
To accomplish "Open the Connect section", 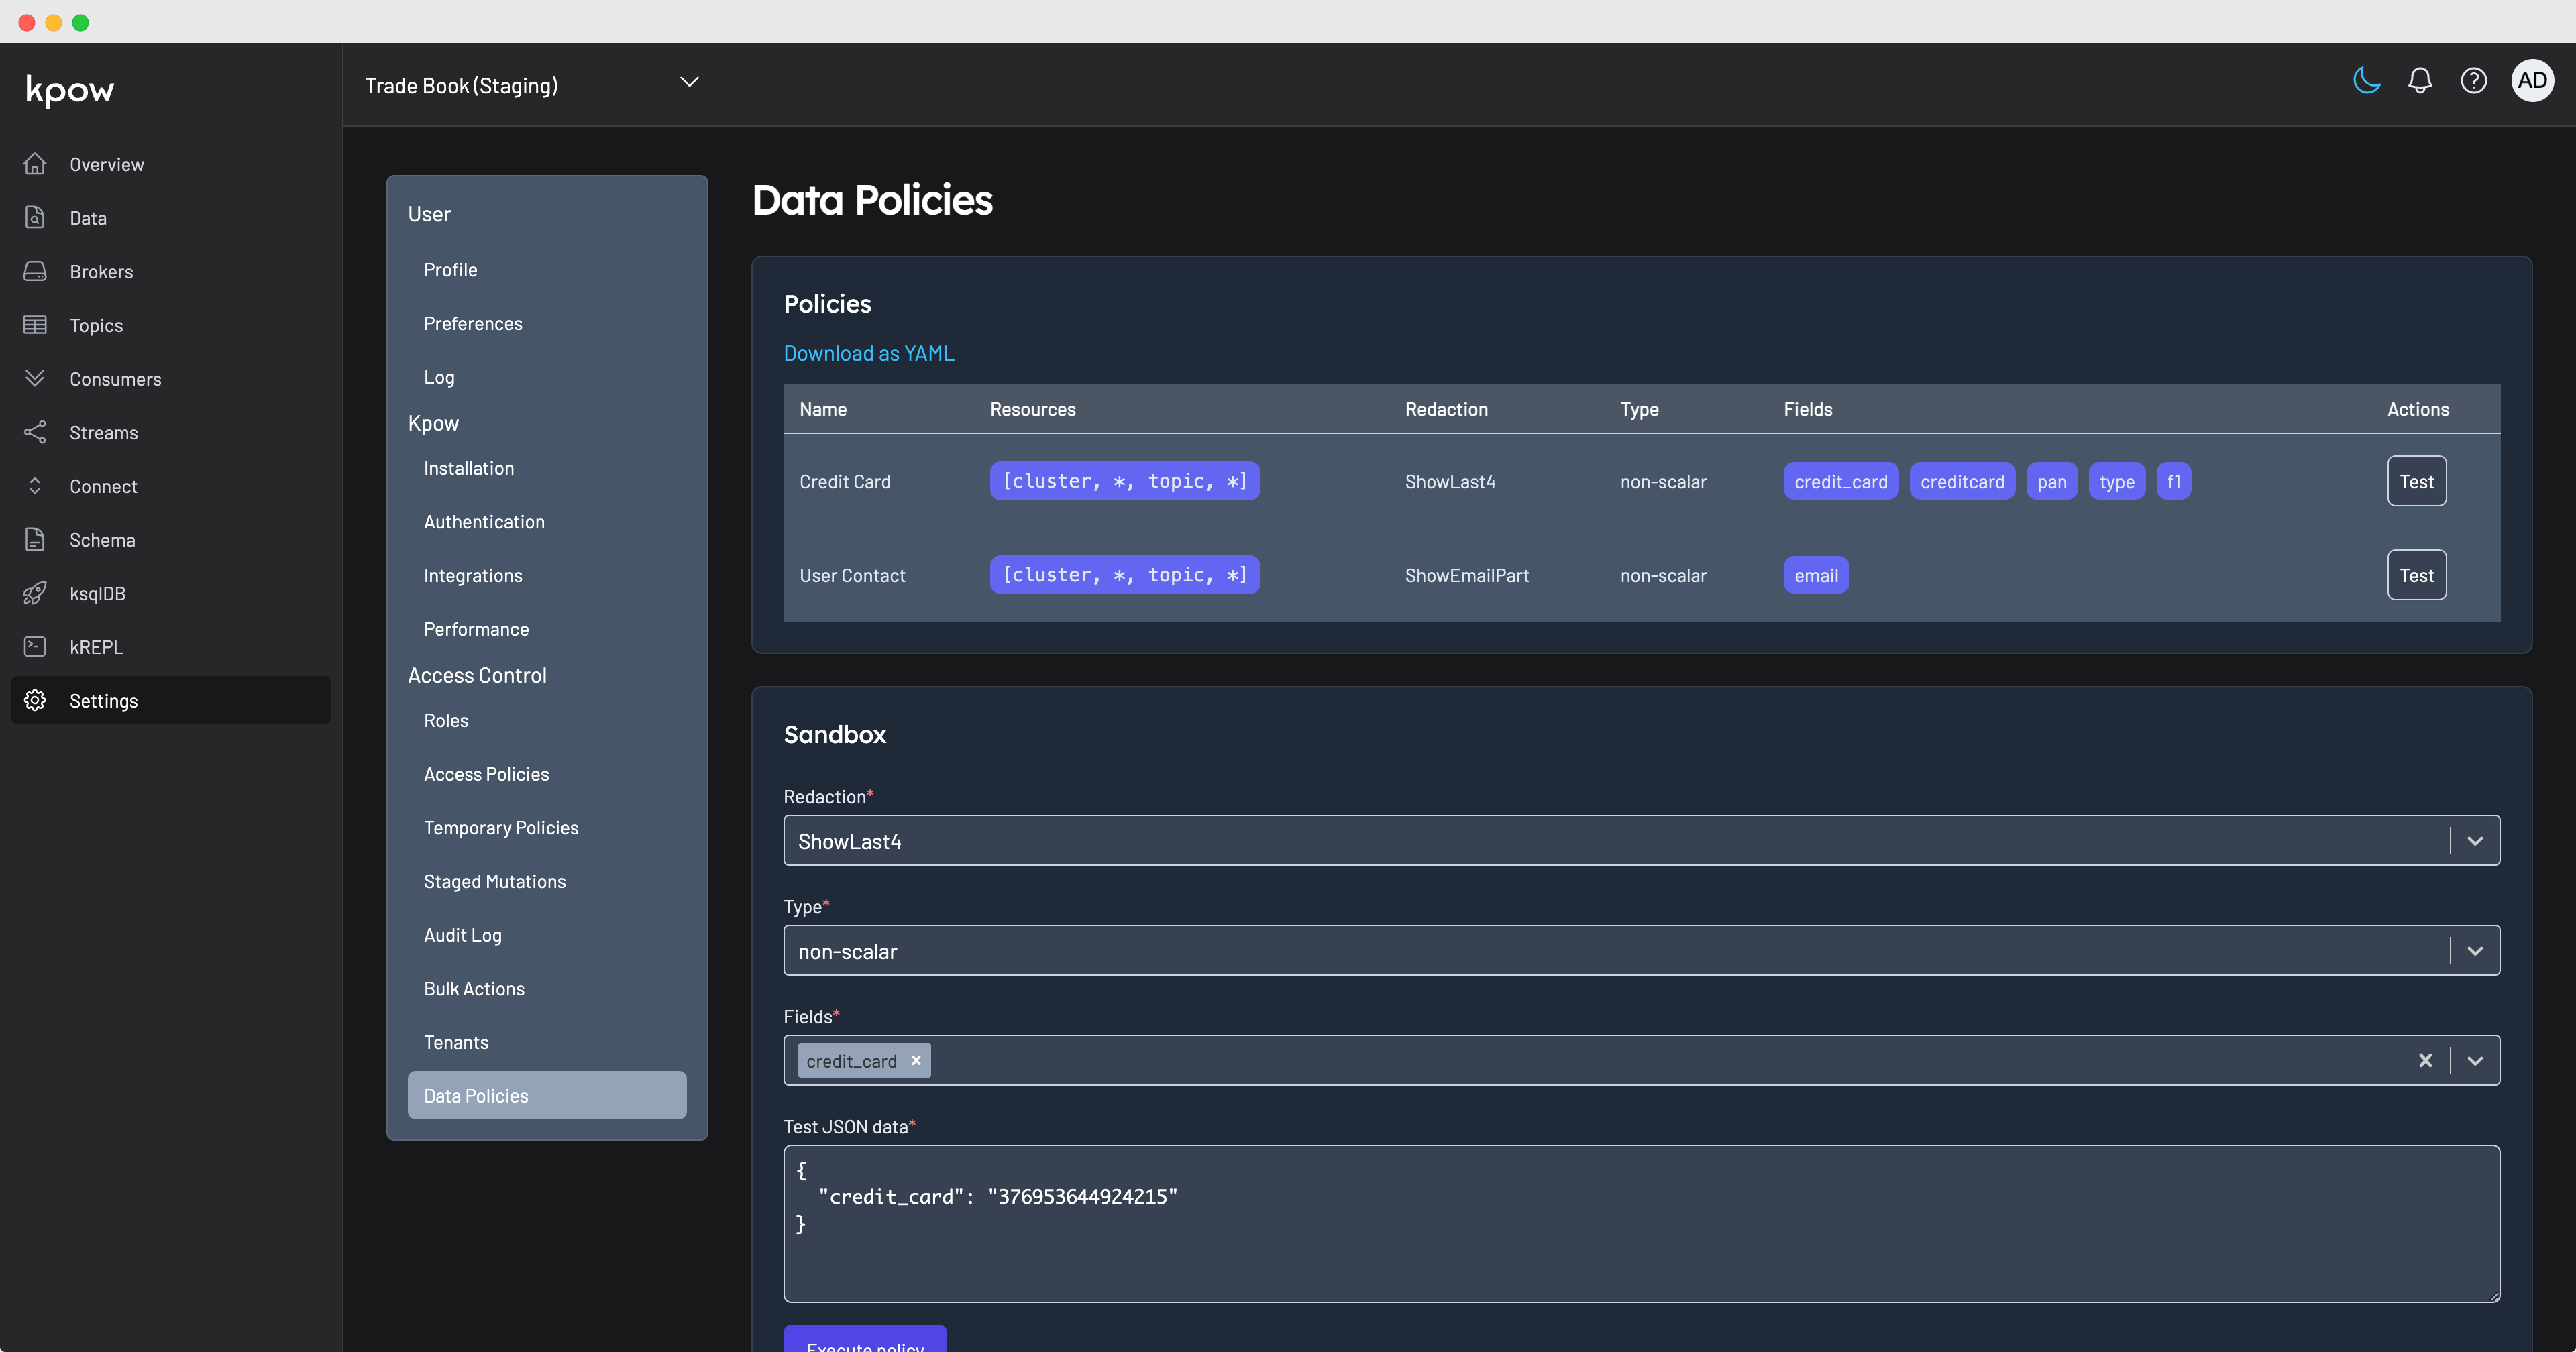I will (103, 486).
